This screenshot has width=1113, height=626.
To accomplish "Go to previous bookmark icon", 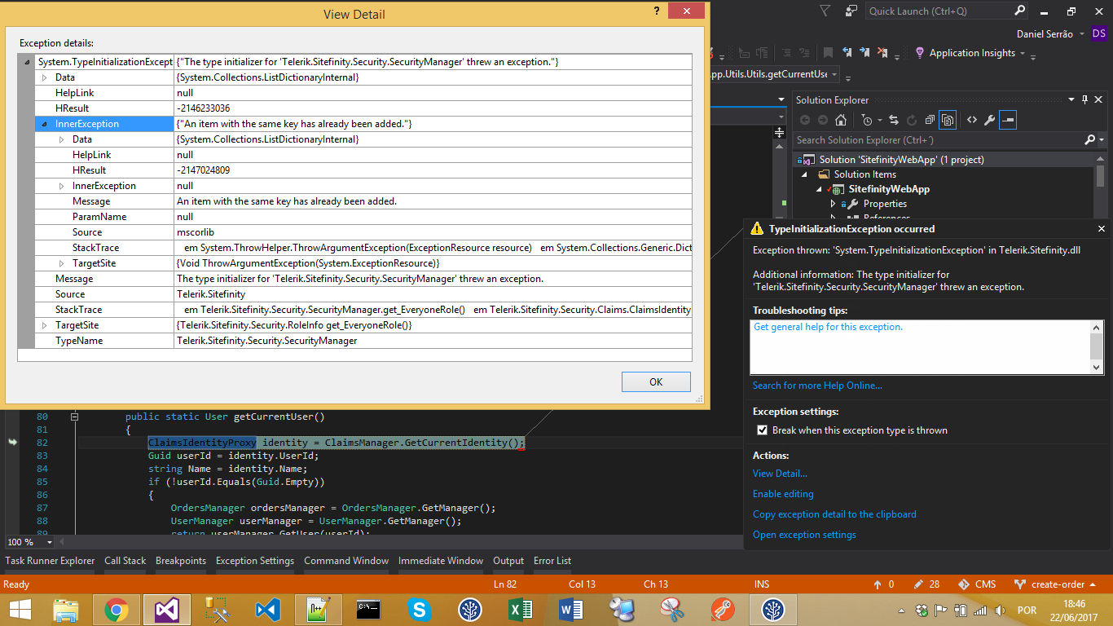I will [848, 53].
